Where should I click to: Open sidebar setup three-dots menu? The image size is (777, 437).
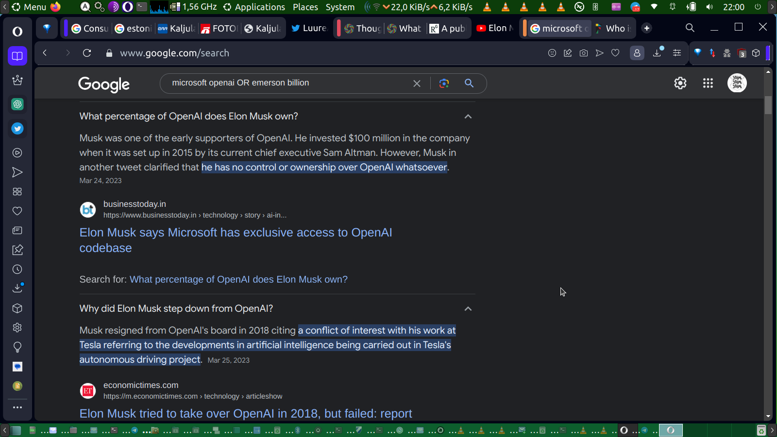point(17,407)
